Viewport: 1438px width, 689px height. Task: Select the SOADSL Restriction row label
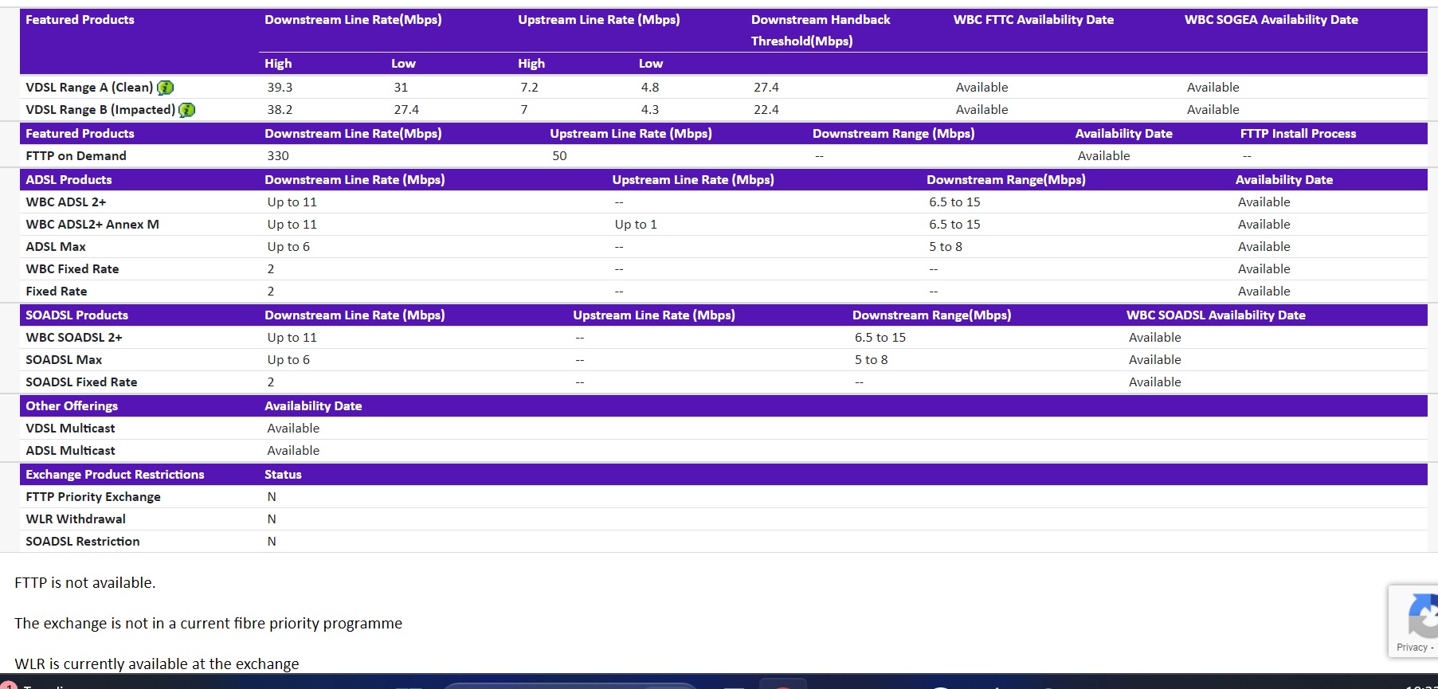(x=83, y=542)
